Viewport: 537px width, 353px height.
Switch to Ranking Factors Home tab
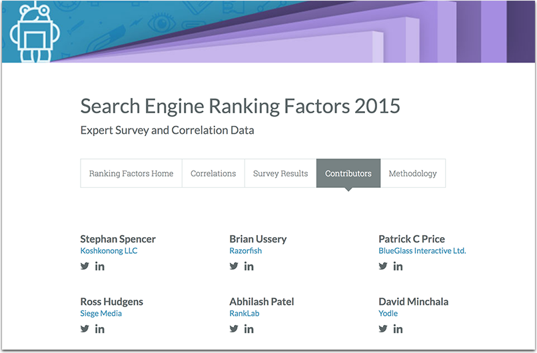click(x=131, y=173)
